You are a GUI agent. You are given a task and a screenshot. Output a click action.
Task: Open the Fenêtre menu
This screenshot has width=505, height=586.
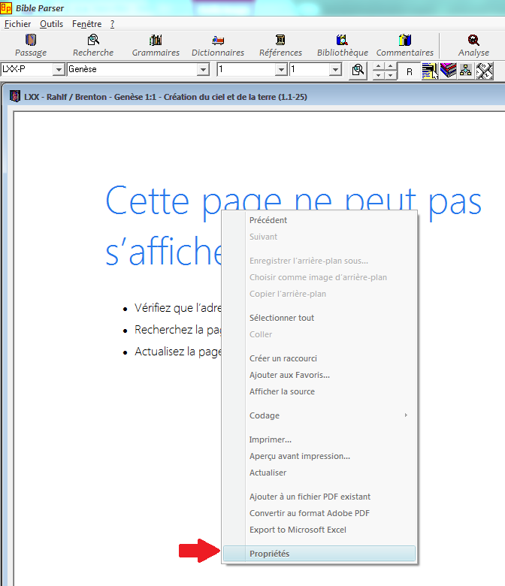coord(86,24)
